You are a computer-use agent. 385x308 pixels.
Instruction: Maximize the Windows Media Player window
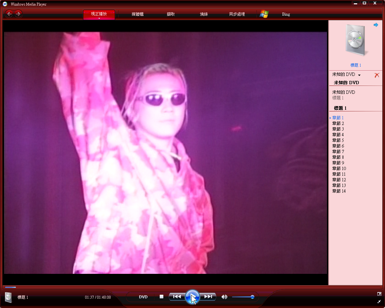point(364,3)
